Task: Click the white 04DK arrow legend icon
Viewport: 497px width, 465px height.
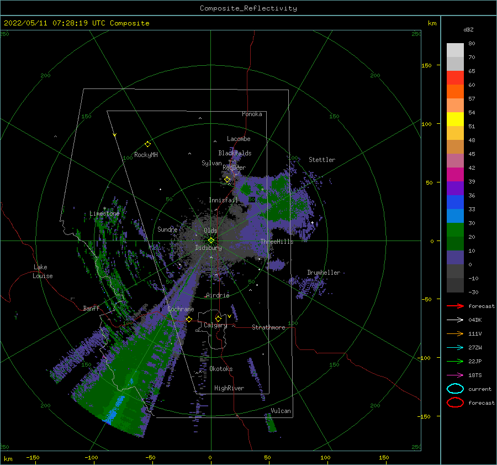Action: [455, 320]
